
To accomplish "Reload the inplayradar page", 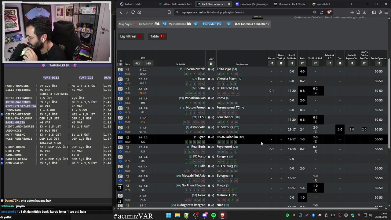I will (x=133, y=12).
